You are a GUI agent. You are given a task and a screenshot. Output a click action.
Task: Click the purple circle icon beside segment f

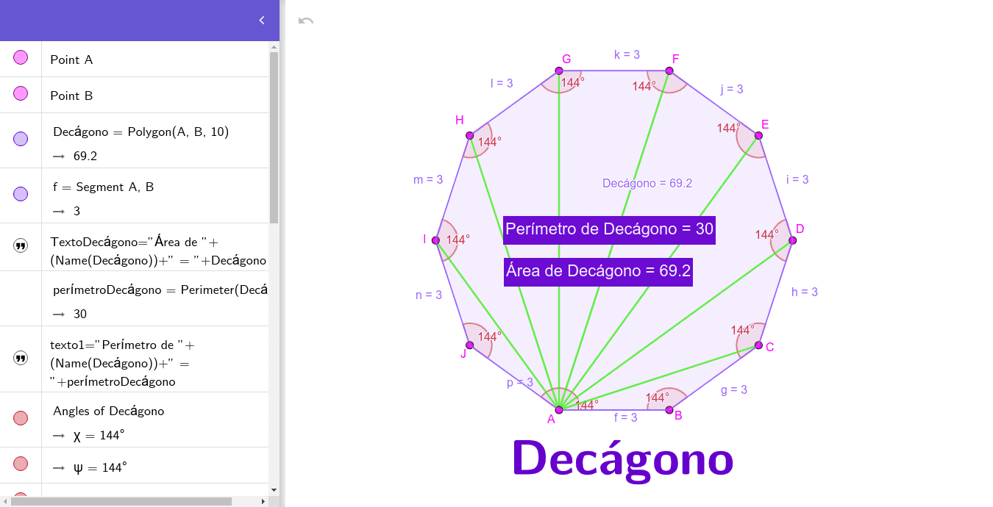coord(20,194)
